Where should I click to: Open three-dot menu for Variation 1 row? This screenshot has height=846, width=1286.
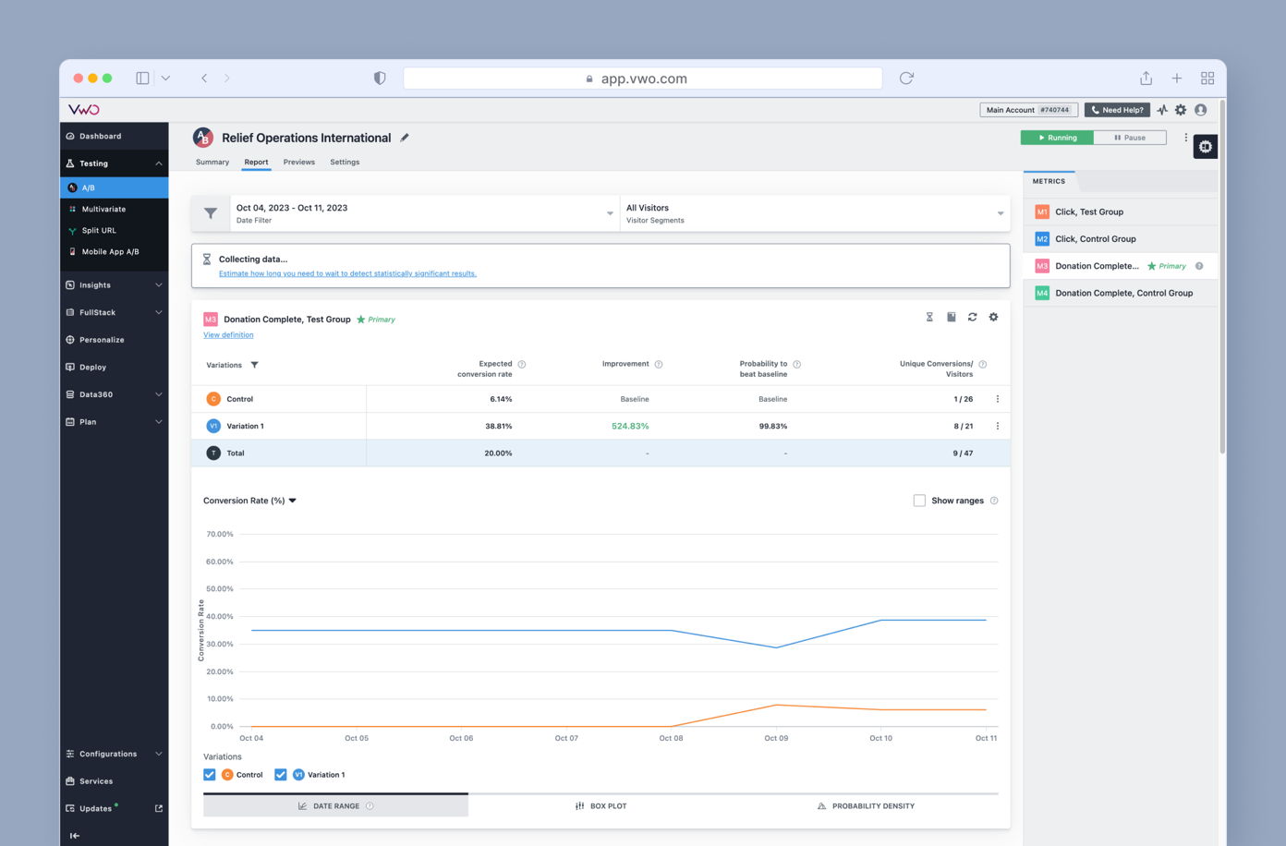point(997,426)
